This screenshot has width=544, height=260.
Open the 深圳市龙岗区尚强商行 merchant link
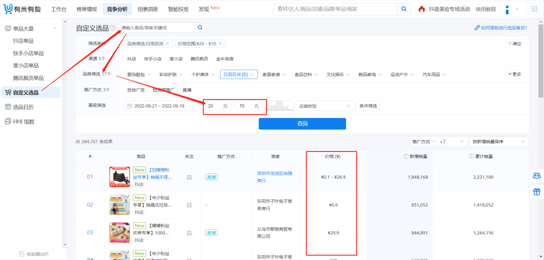point(275,177)
